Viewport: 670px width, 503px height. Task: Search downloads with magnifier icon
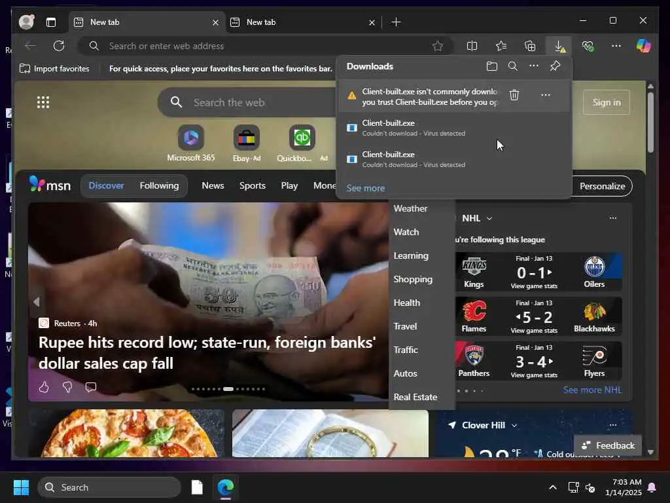(x=513, y=66)
